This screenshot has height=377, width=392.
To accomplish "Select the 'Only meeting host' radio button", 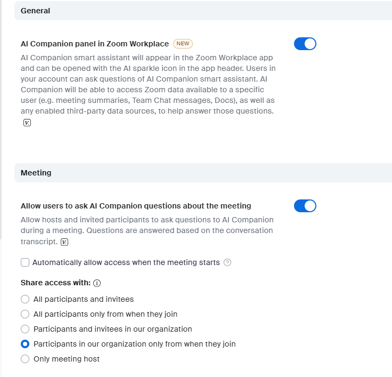I will (25, 359).
